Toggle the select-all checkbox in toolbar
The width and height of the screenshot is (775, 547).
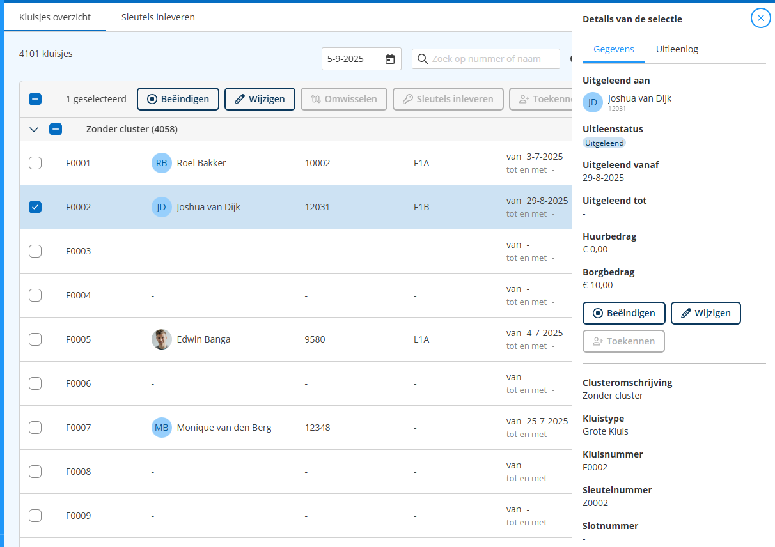click(x=35, y=99)
